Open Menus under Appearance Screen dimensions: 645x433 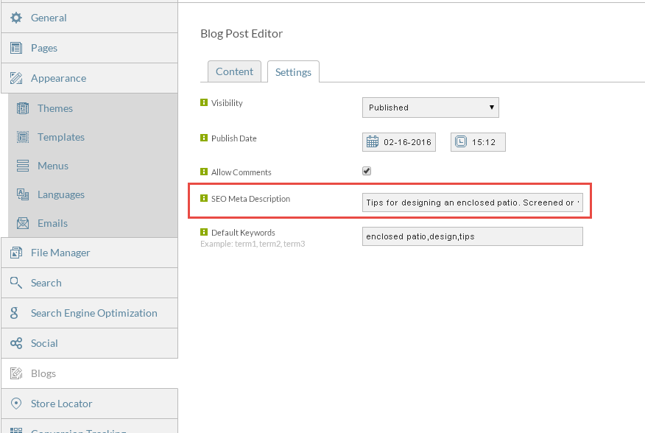(93, 166)
